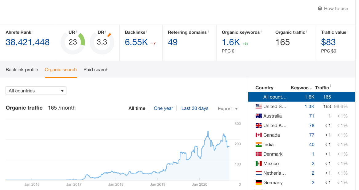Select the All countries highlighted row
This screenshot has height=190, width=359.
pos(301,97)
